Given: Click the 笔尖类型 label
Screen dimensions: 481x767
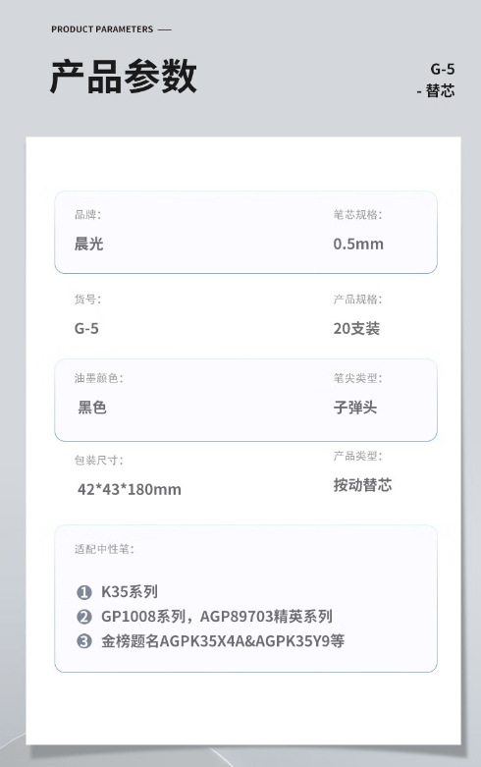Looking at the screenshot, I should tap(358, 378).
